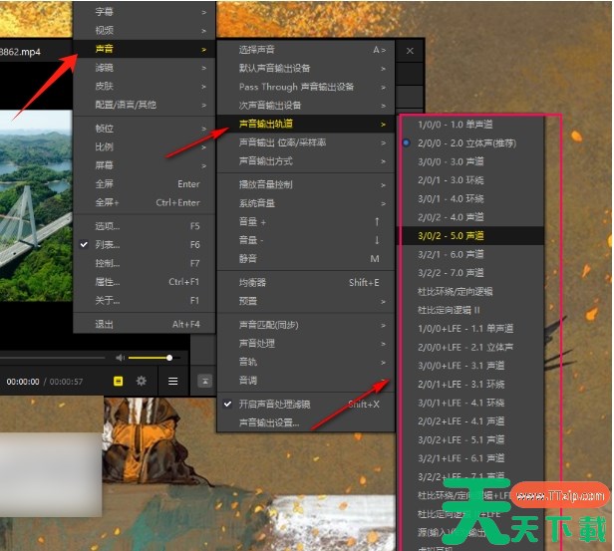Open 声音输出设置... menu item
614x551 pixels.
tap(305, 422)
